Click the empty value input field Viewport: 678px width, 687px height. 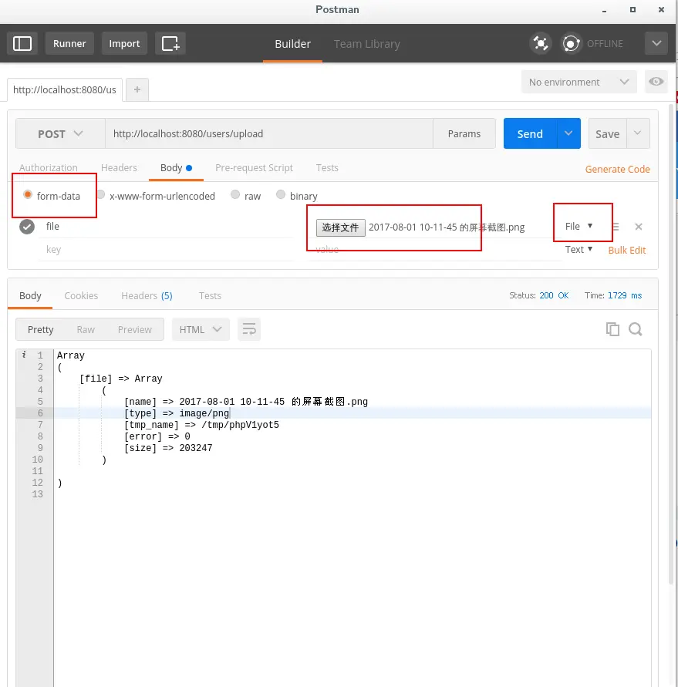[x=434, y=250]
